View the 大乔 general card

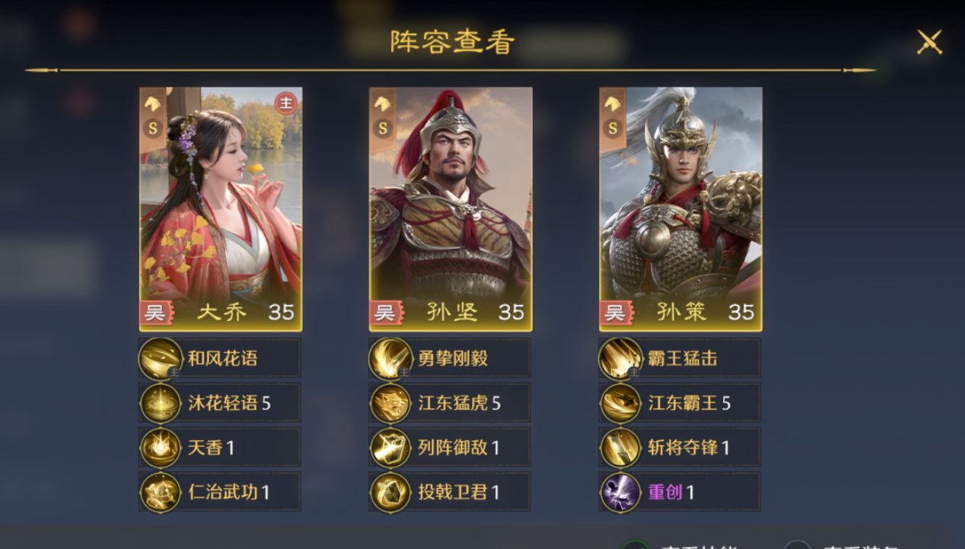click(x=221, y=209)
